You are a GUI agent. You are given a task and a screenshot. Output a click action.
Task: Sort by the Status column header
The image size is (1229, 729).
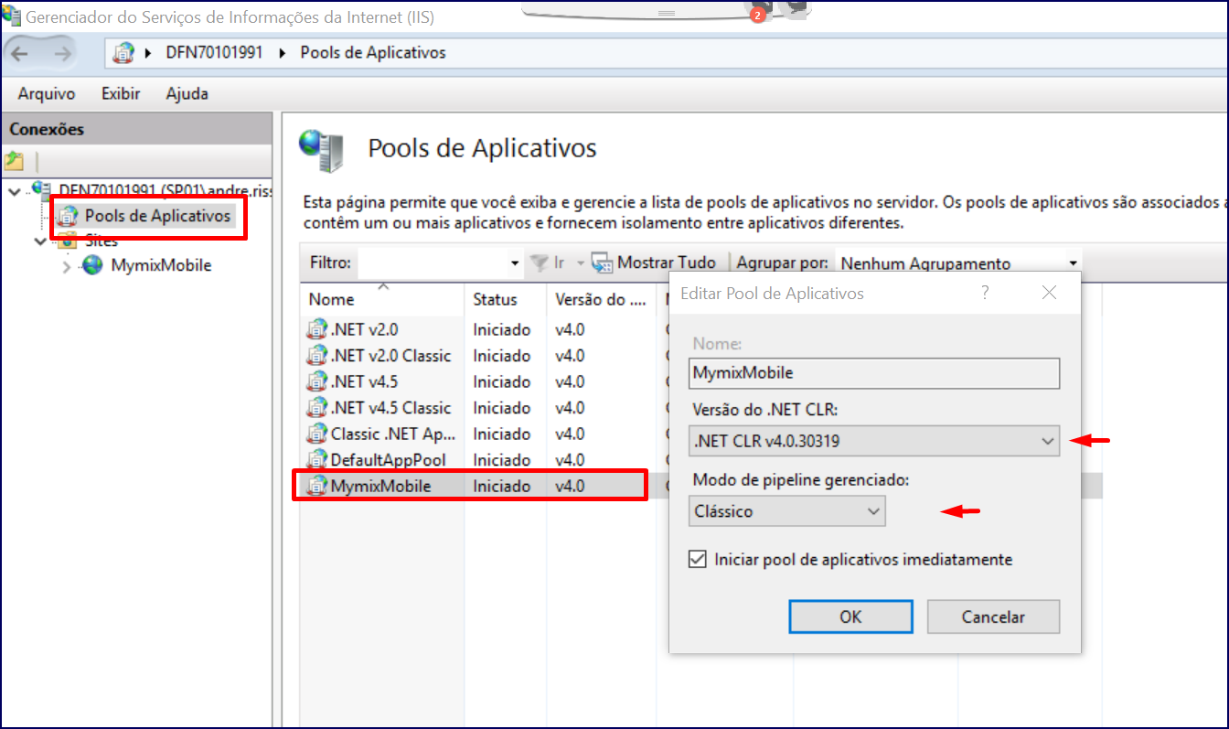point(505,299)
